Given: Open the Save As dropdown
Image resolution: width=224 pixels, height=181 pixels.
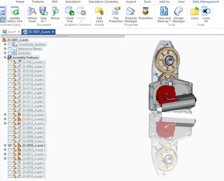Looking at the screenshot, I should coord(43,21).
